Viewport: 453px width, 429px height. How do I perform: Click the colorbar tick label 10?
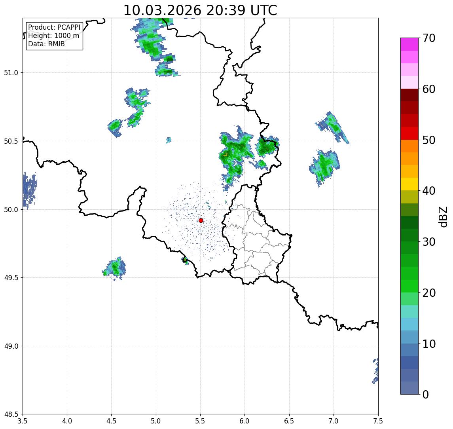coord(428,344)
